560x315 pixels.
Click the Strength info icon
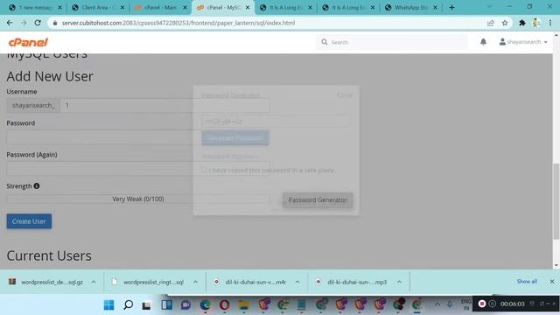click(37, 186)
